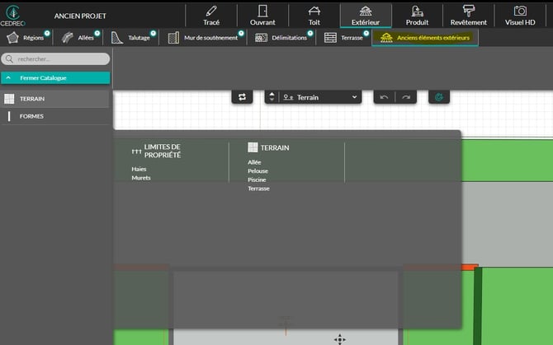Click the rechercher search field

(56, 59)
